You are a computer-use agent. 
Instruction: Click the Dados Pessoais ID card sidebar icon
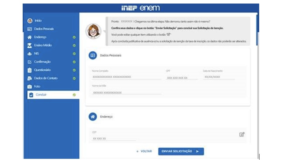tap(29, 29)
